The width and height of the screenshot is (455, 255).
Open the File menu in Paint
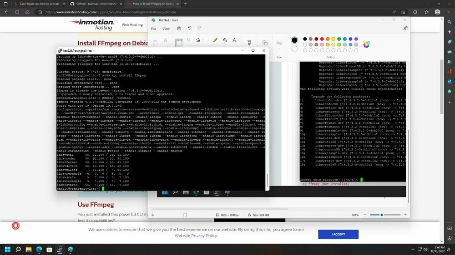tap(153, 29)
